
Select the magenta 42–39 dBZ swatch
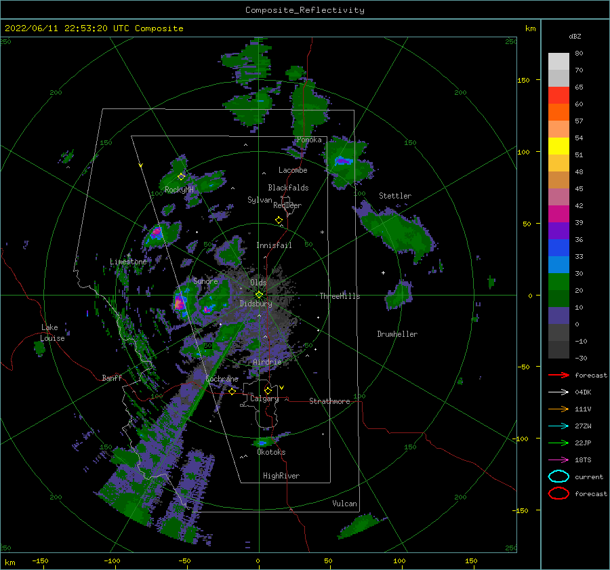[558, 214]
